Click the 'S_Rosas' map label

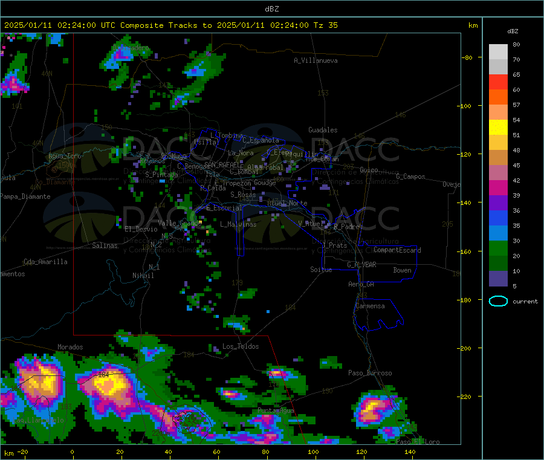pos(243,195)
